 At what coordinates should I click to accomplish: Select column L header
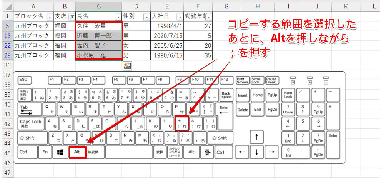(x=370, y=7)
